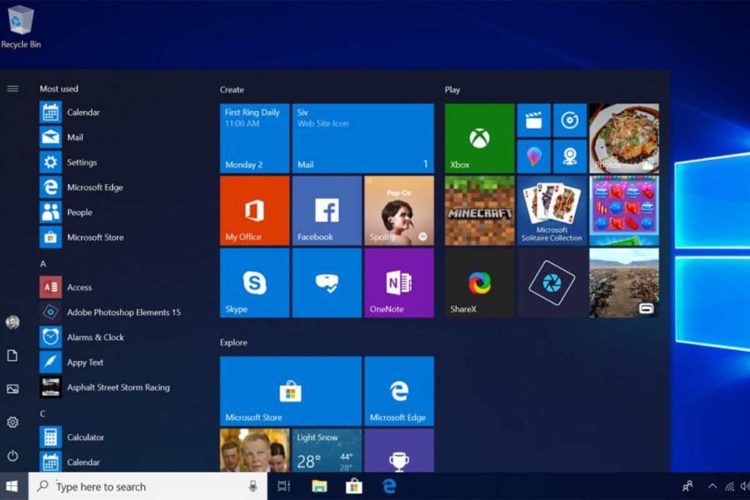Open the OneNote tile
The height and width of the screenshot is (500, 750).
coord(399,283)
